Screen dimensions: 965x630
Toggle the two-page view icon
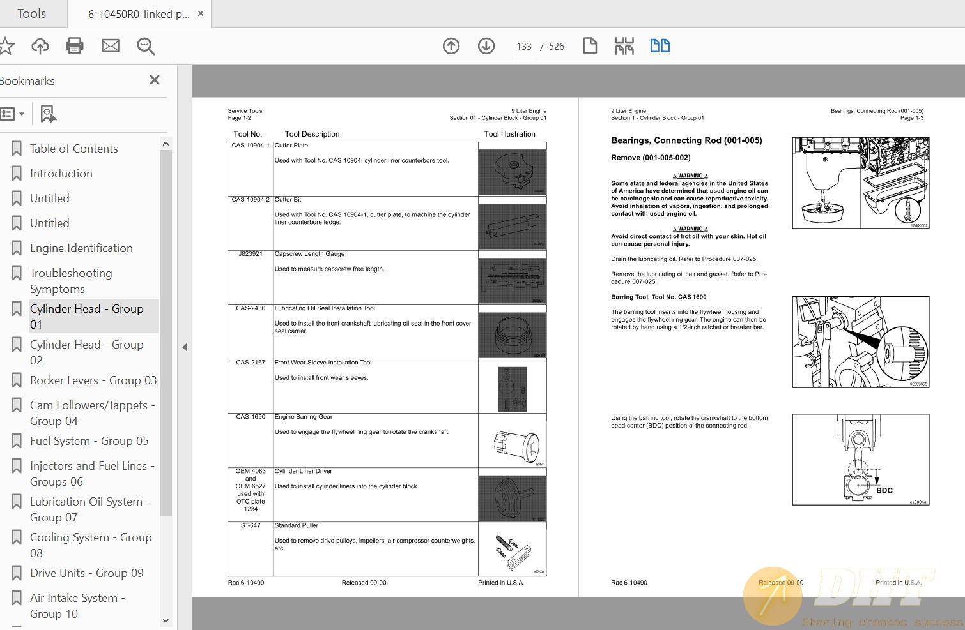(x=660, y=46)
